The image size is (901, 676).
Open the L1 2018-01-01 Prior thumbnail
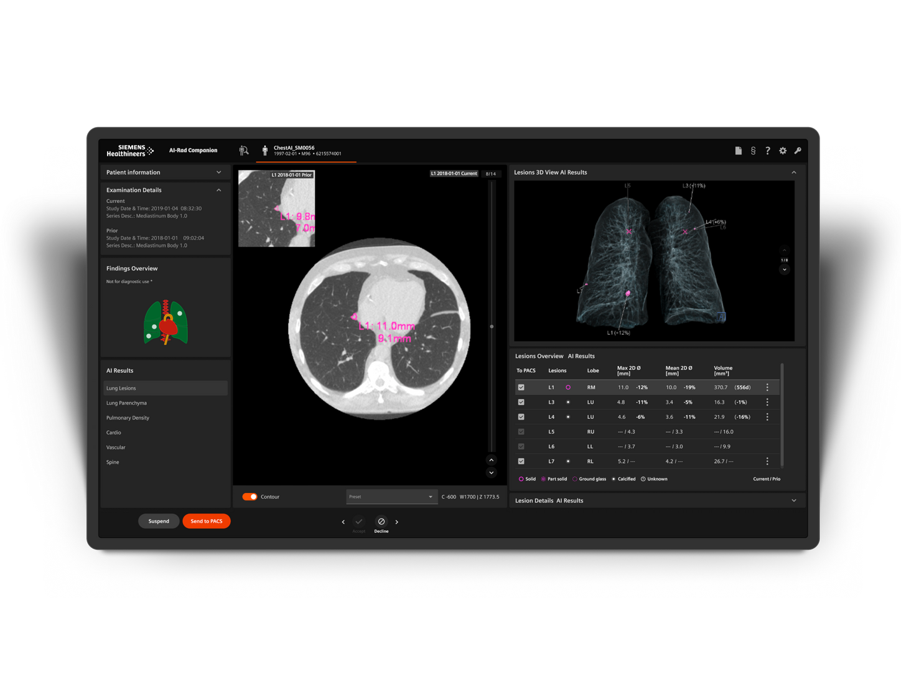click(276, 209)
